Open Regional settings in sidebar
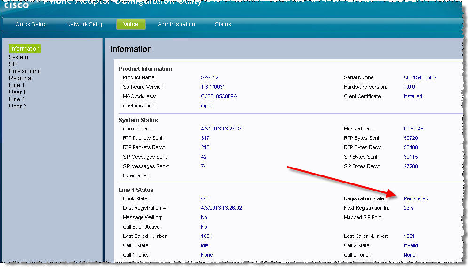Viewport: 468px width, 267px height. pos(21,78)
